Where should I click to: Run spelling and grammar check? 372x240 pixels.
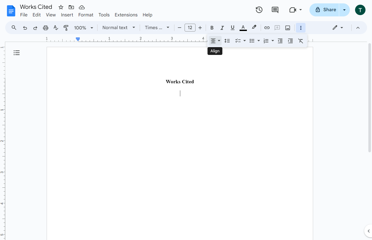pos(56,28)
